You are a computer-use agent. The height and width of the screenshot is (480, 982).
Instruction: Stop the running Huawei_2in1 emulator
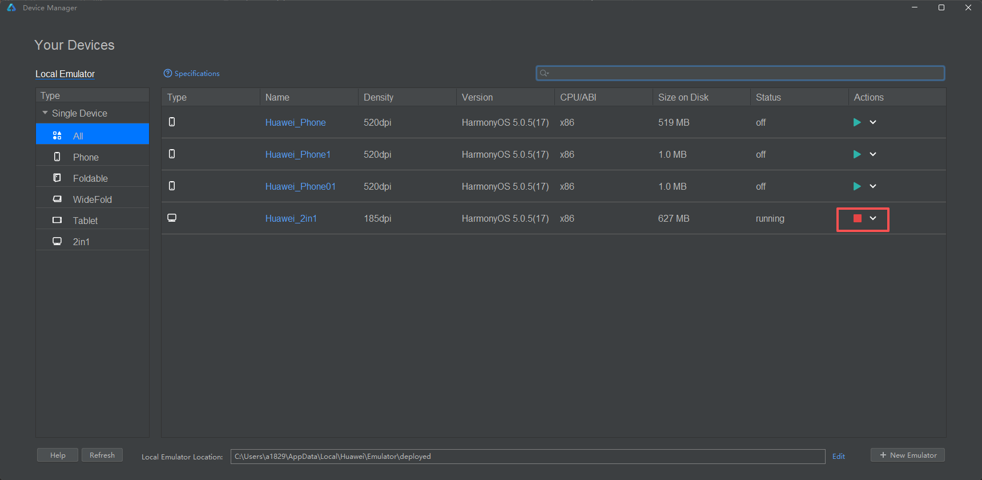(857, 218)
